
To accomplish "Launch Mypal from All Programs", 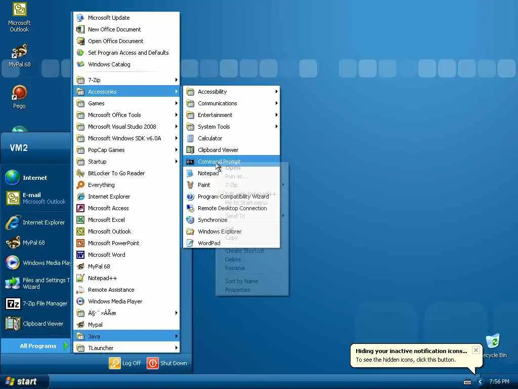I will click(x=126, y=325).
